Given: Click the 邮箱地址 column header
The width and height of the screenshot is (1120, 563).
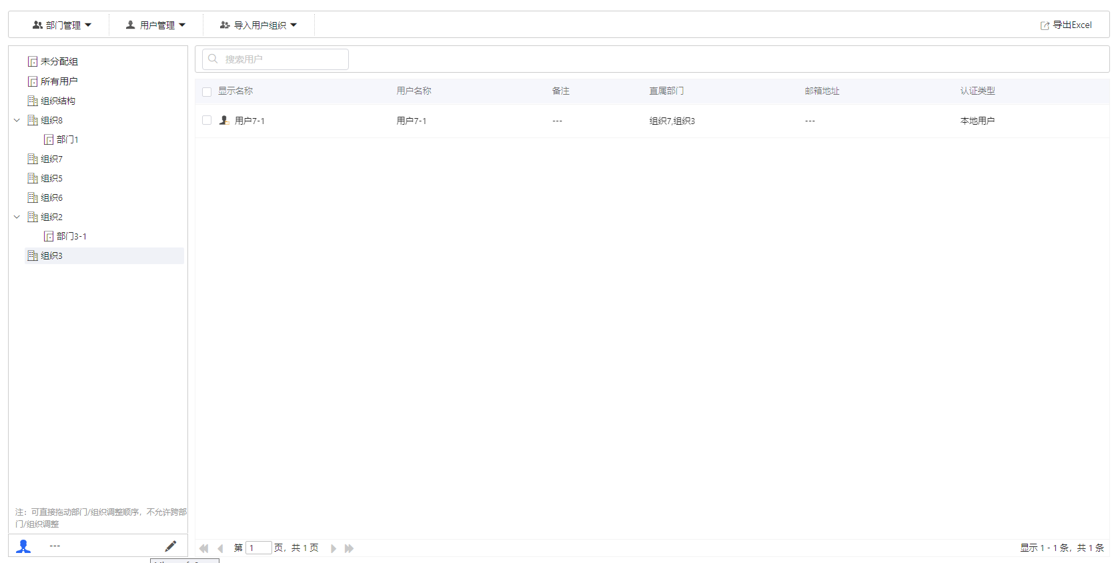Looking at the screenshot, I should point(822,91).
